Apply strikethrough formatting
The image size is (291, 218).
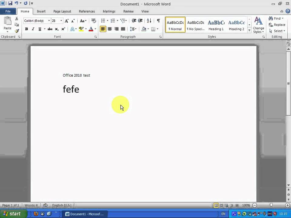coord(50,29)
